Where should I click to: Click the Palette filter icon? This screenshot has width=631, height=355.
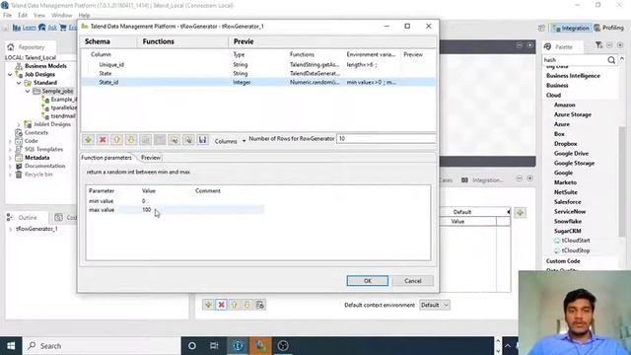point(598,45)
